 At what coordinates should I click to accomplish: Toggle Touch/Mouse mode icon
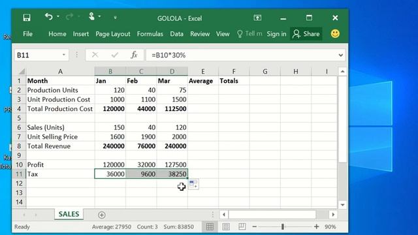(91, 16)
